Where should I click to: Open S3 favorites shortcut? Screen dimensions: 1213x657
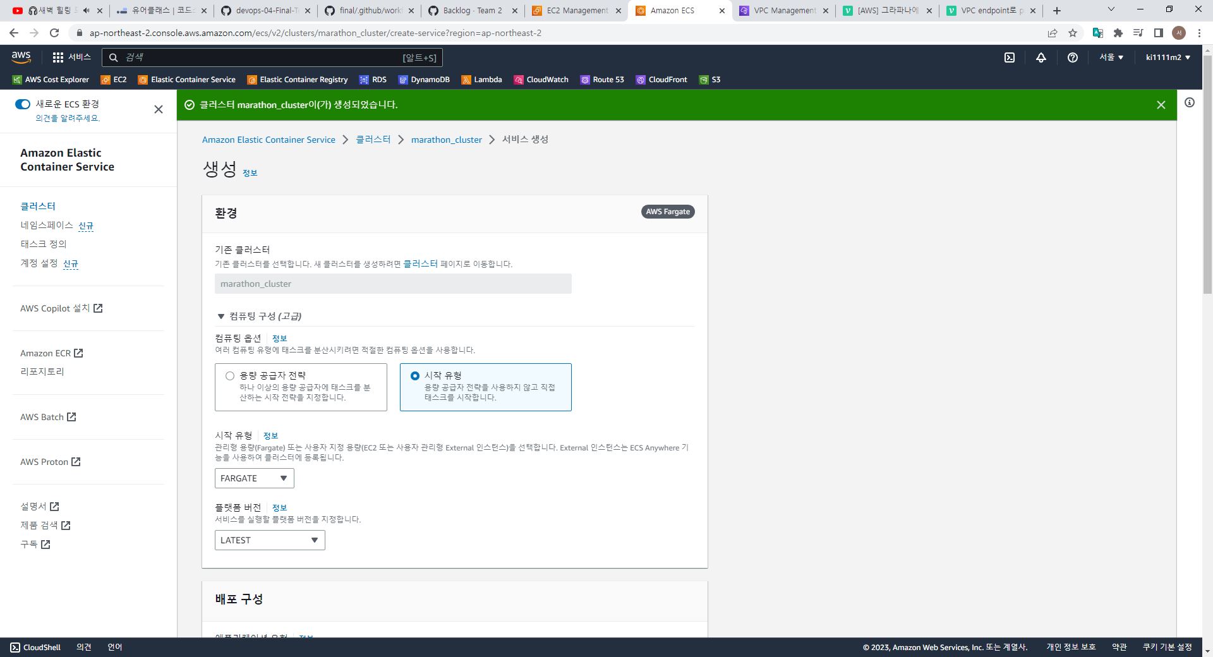(709, 80)
